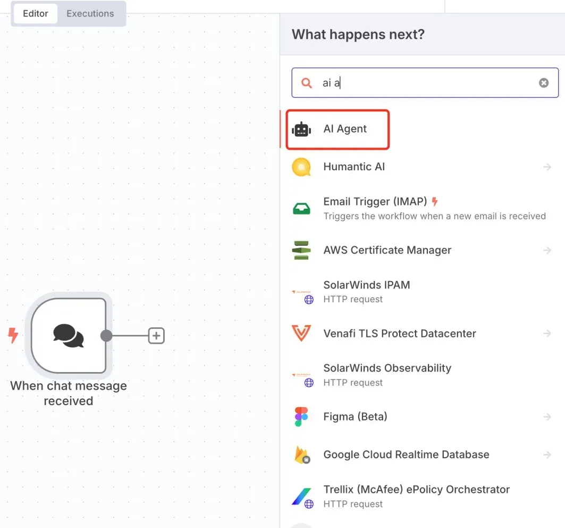Click the red trigger bolt beside chat node
The height and width of the screenshot is (528, 565).
(13, 335)
